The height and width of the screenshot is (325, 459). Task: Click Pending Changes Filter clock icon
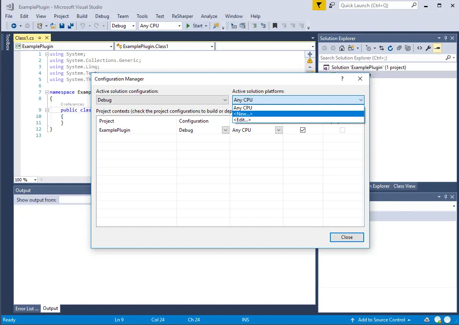(368, 48)
